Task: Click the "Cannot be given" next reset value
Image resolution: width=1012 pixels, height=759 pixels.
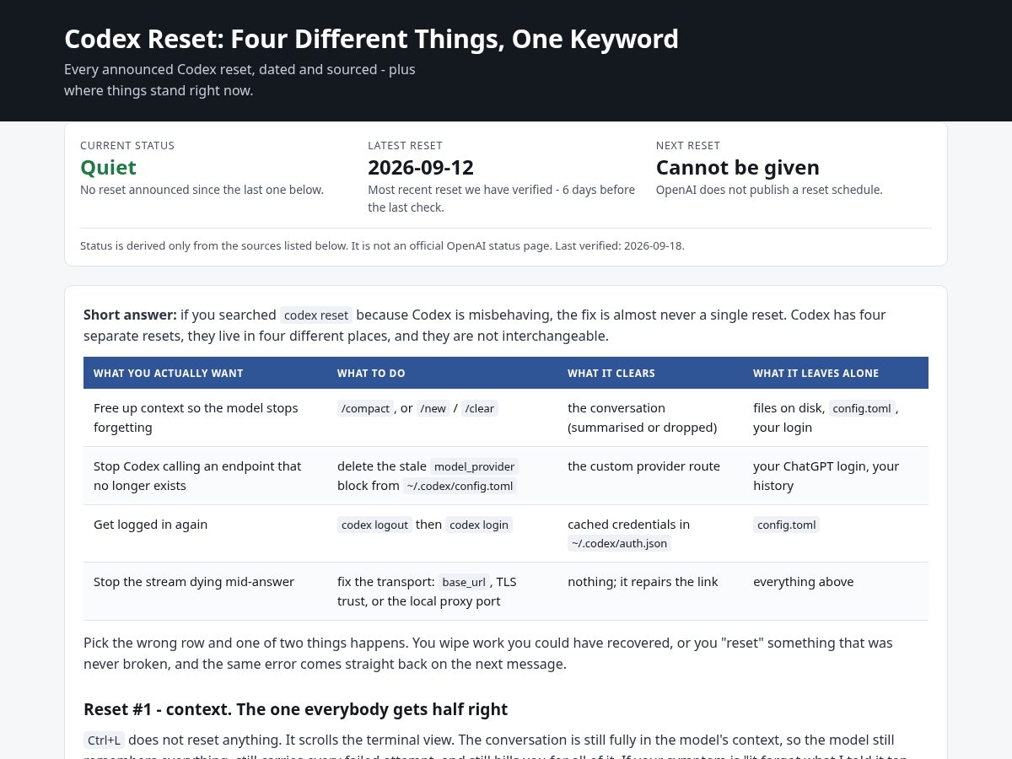Action: pos(738,167)
